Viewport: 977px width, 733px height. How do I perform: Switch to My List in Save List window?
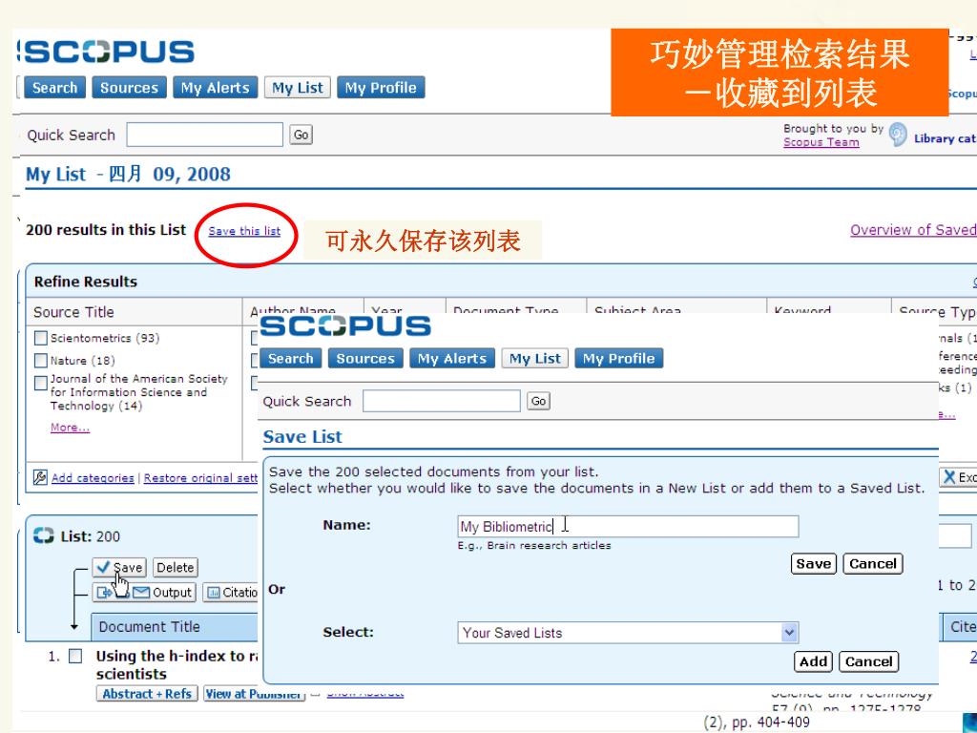click(x=534, y=359)
